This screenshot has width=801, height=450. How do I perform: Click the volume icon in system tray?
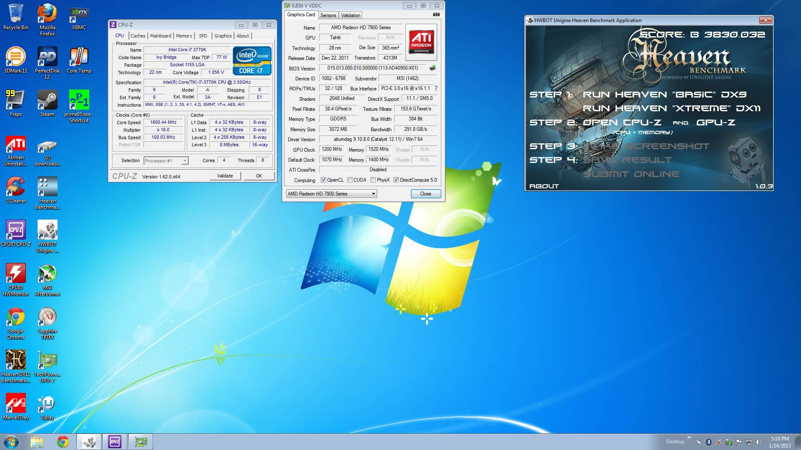759,442
